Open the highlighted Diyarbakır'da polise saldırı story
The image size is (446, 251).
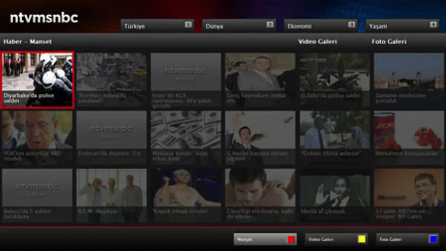[x=38, y=80]
